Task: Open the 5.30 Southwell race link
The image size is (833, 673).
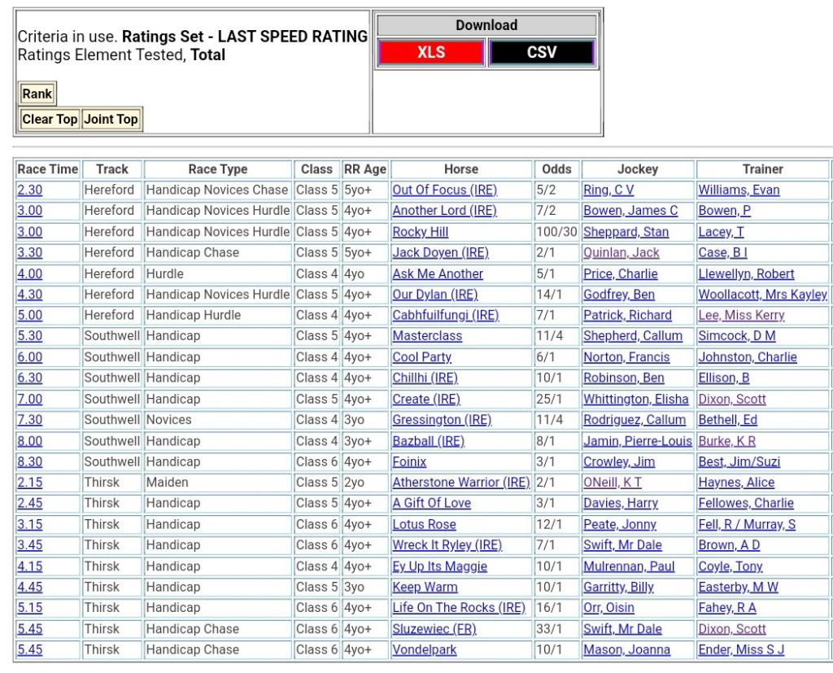Action: point(30,336)
